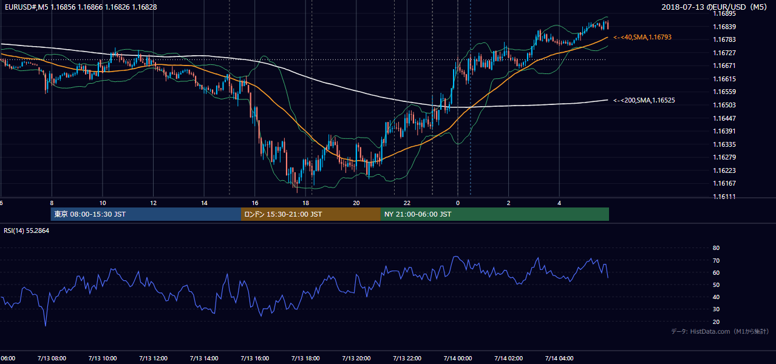Click the 7/13 10:00 bottom time label
The image size is (776, 364).
102,359
